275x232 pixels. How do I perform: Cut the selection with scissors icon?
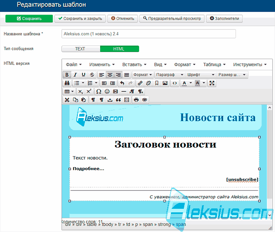coord(67,100)
